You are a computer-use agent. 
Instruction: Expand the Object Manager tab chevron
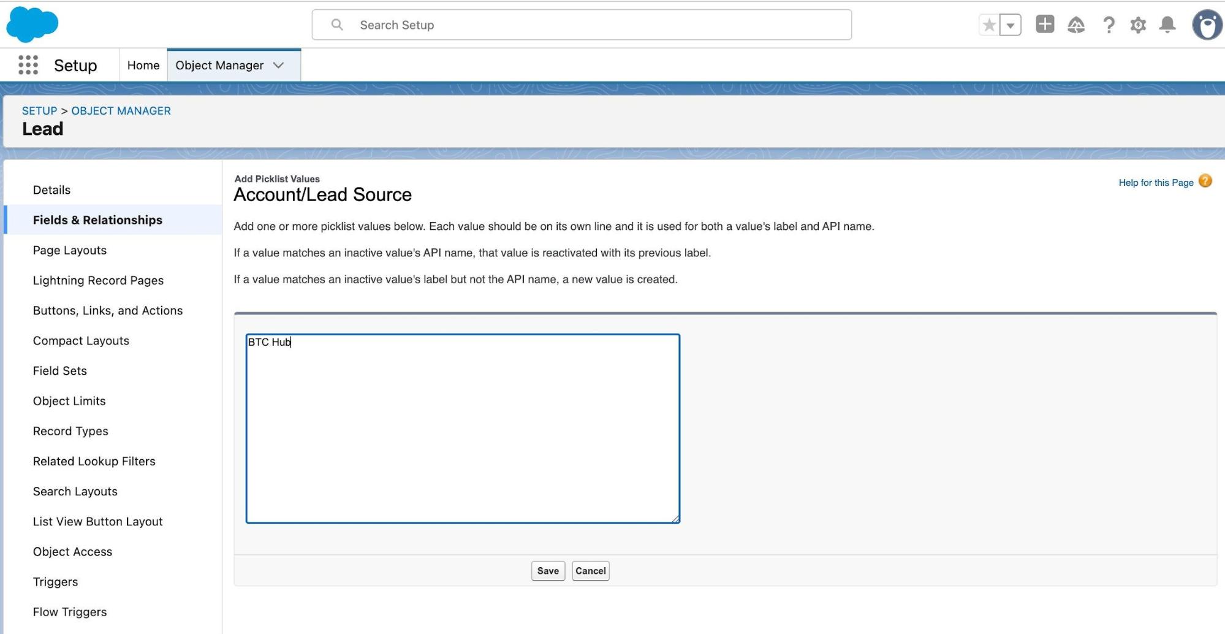click(279, 65)
